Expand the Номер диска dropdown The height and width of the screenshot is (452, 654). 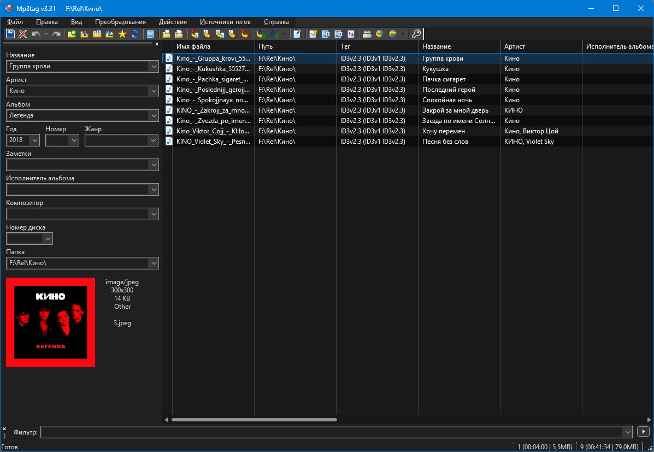click(x=48, y=239)
